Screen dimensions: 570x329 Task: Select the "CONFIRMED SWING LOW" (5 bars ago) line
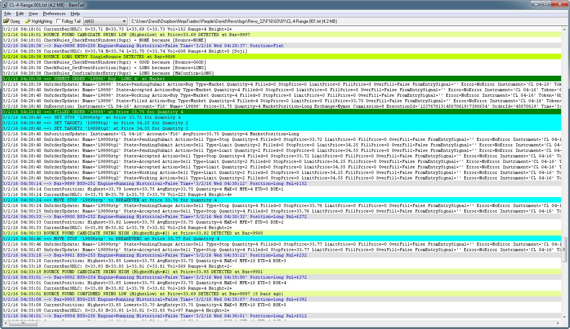(x=282, y=294)
